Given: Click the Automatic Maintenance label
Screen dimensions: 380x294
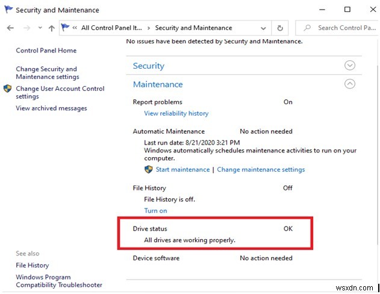Looking at the screenshot, I should [169, 131].
